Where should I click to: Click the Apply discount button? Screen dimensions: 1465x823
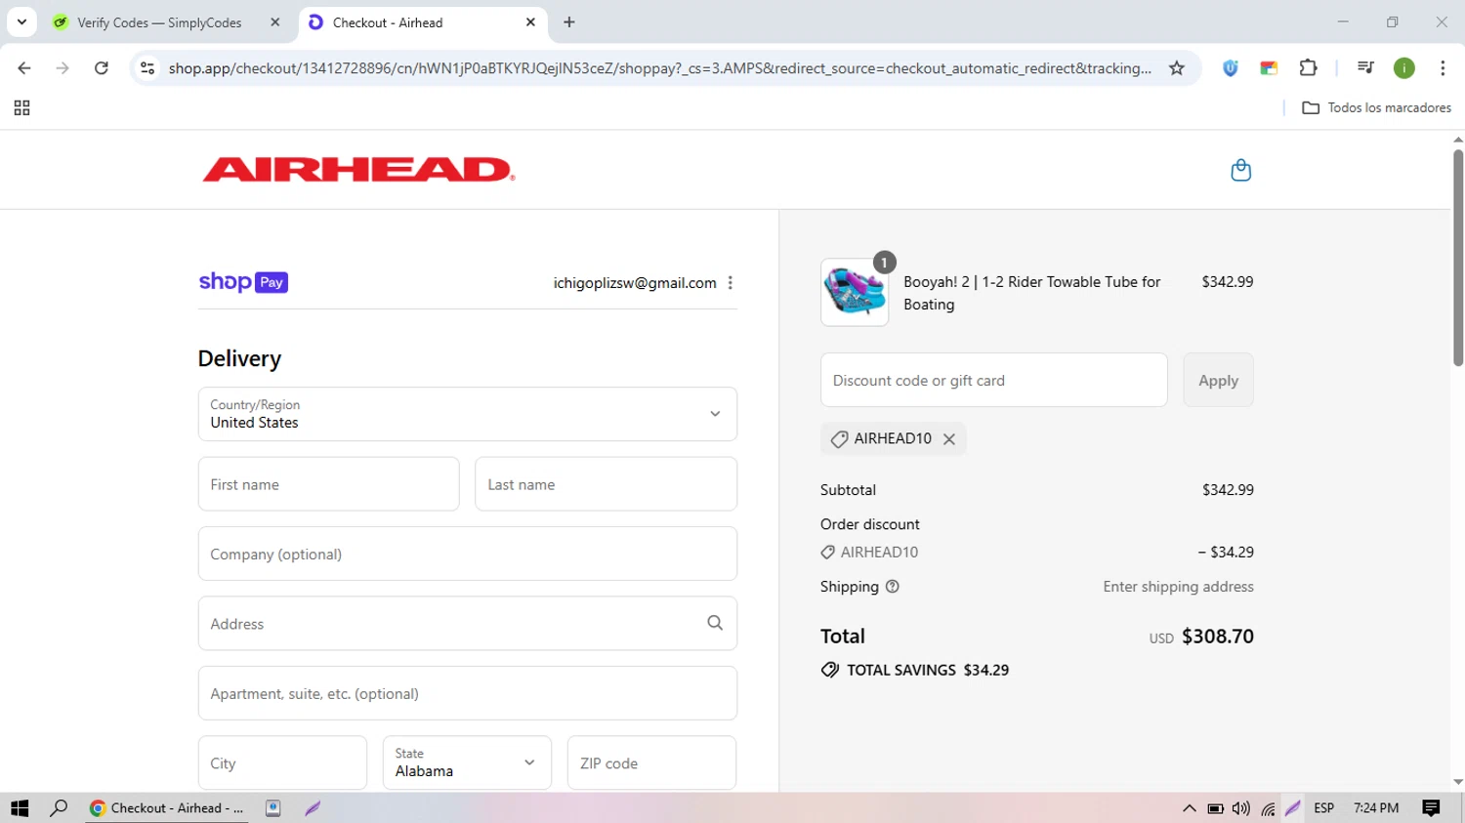point(1218,380)
